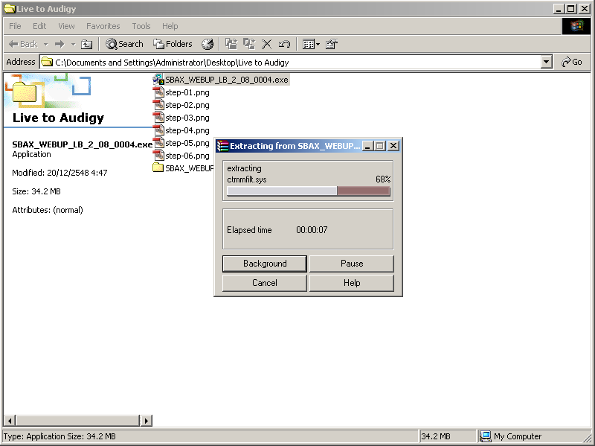The image size is (595, 446).
Task: Click the 'Modified: 20/12/2548 4:47' text
Action: (59, 173)
